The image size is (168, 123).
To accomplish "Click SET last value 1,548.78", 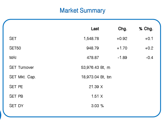I will point(91,39).
